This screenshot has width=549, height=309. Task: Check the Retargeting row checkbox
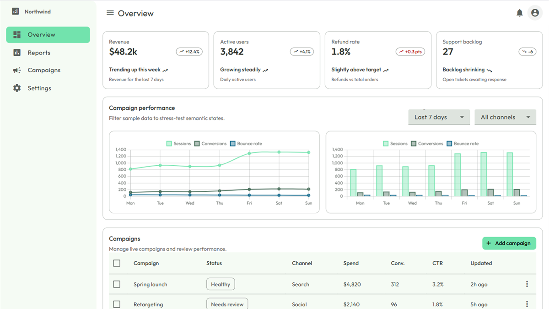[117, 304]
